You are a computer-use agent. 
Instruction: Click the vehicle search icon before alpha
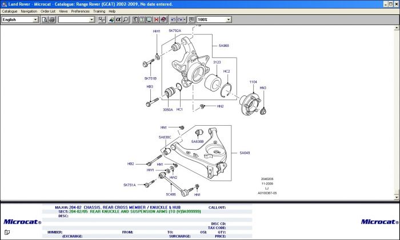point(111,19)
